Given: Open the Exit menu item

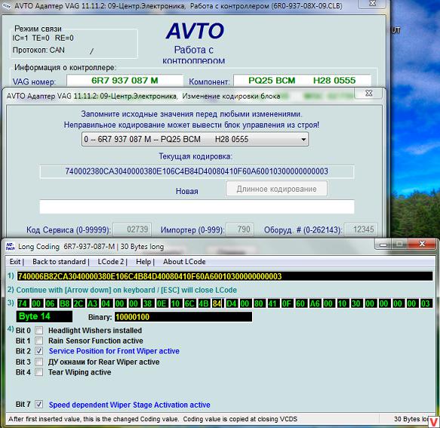Looking at the screenshot, I should pos(15,262).
